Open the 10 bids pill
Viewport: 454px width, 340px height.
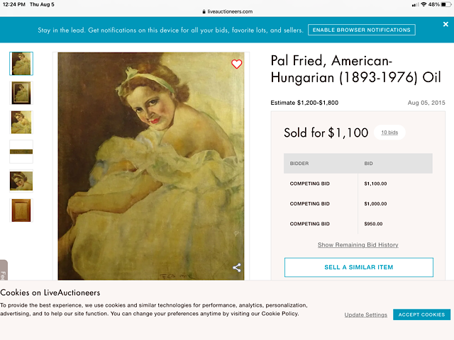pyautogui.click(x=389, y=132)
